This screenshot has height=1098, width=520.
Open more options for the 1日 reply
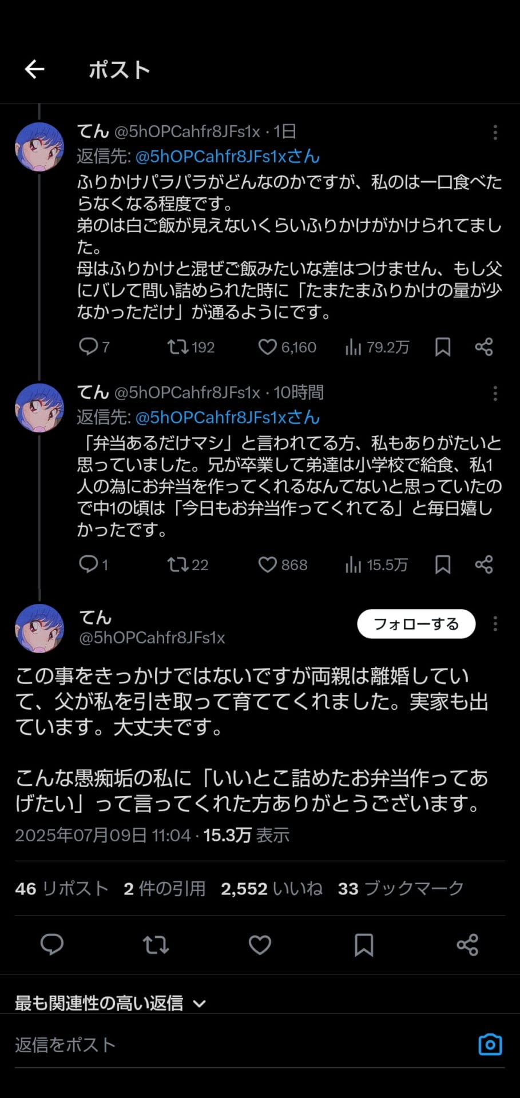tap(495, 133)
